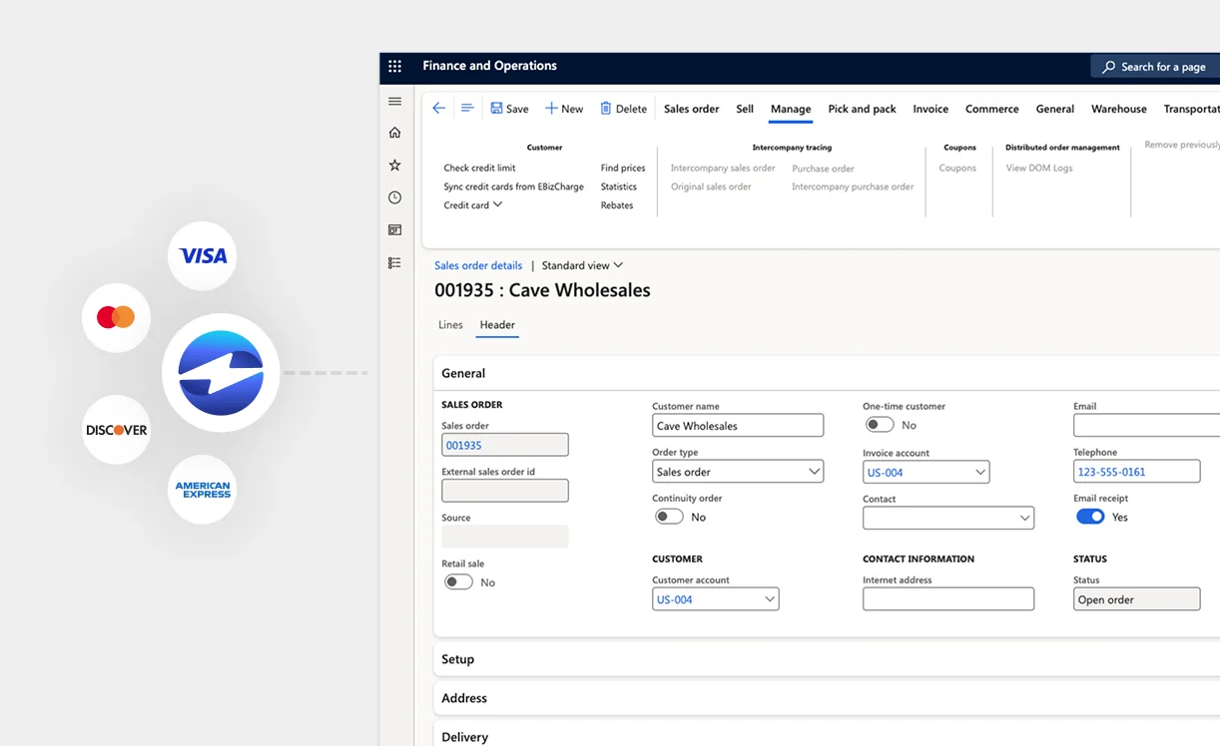Toggle the Continuity order switch

[x=669, y=517]
